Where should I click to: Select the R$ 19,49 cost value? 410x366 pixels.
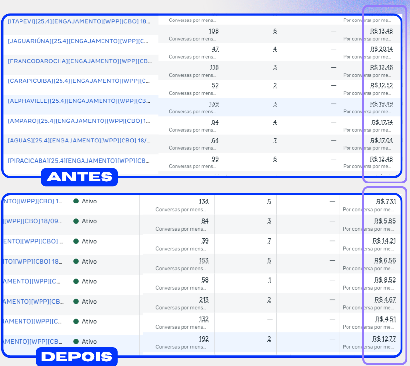[382, 104]
